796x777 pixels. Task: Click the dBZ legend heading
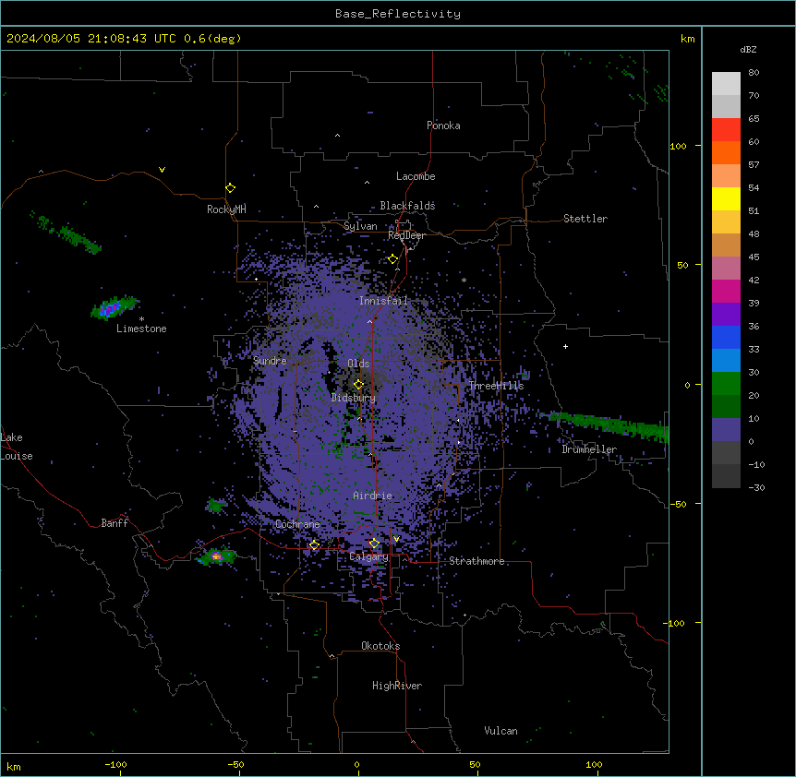pyautogui.click(x=748, y=50)
